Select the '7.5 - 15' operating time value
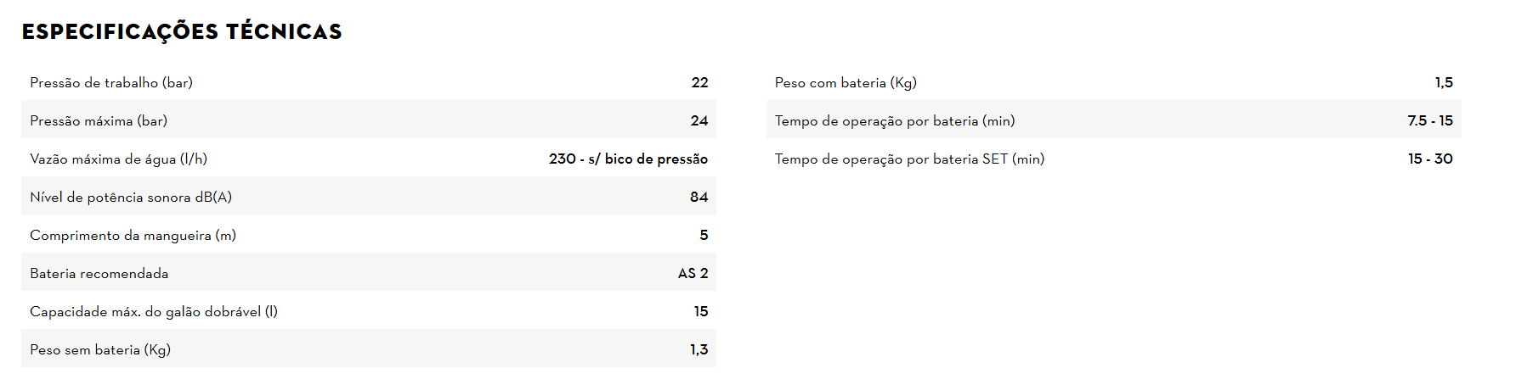This screenshot has height=379, width=1516. click(1430, 121)
